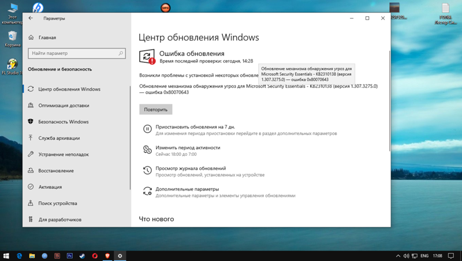Switch ENG input language indicator

coord(424,256)
